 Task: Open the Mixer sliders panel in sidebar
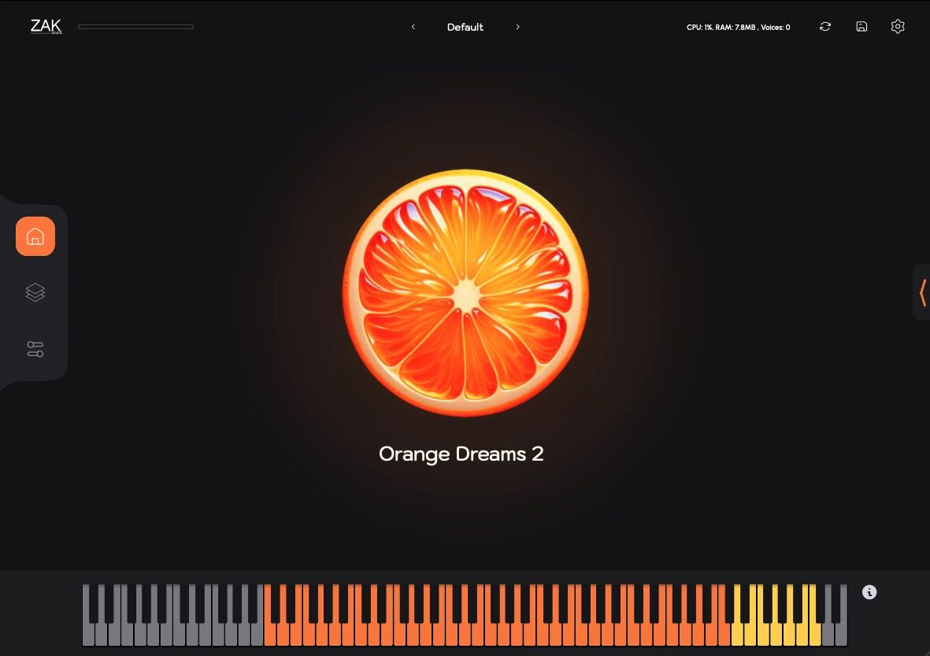click(35, 349)
